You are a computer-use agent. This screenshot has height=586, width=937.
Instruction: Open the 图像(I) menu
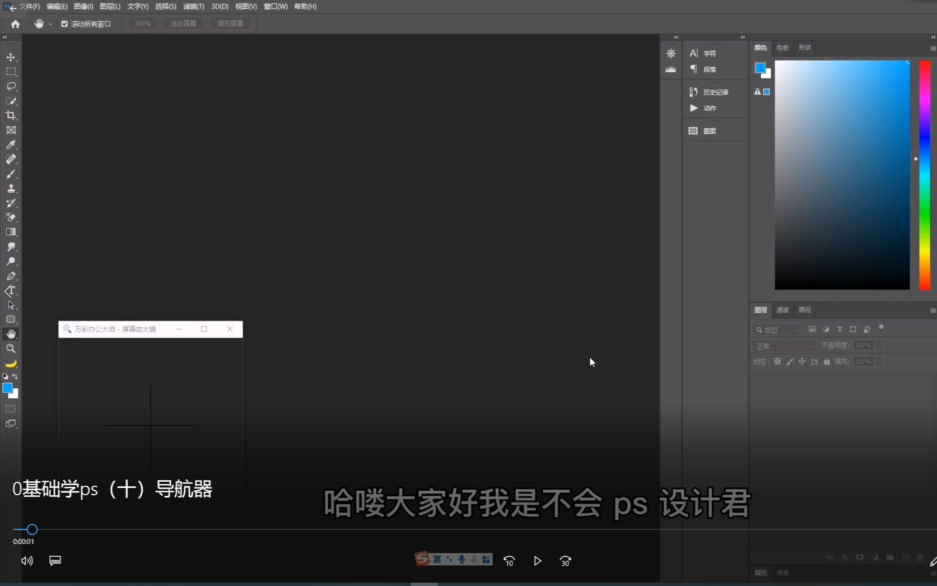[83, 7]
